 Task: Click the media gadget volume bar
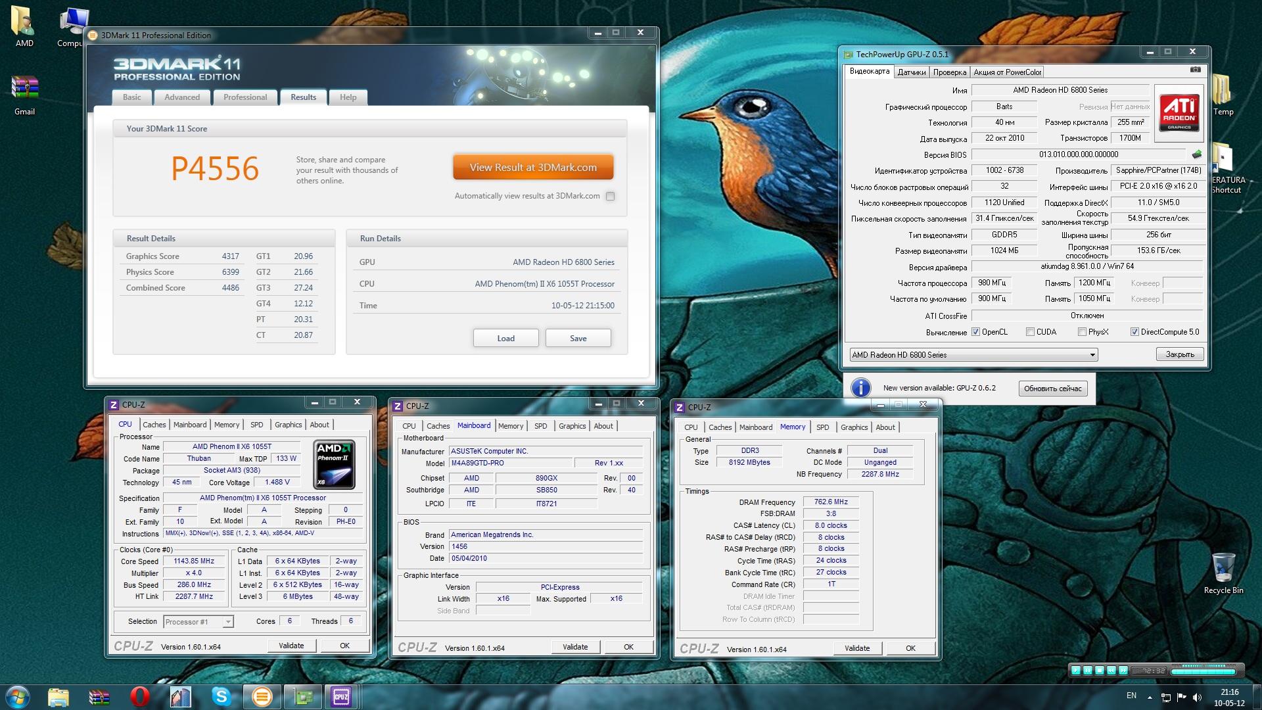pos(1204,672)
